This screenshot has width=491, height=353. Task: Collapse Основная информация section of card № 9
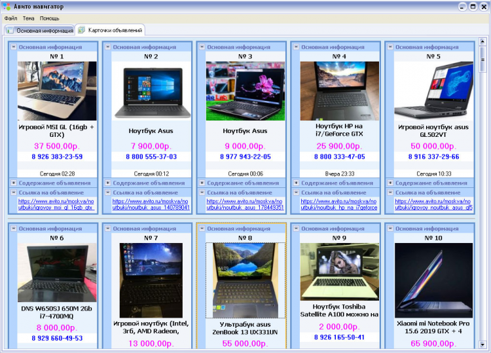point(296,229)
